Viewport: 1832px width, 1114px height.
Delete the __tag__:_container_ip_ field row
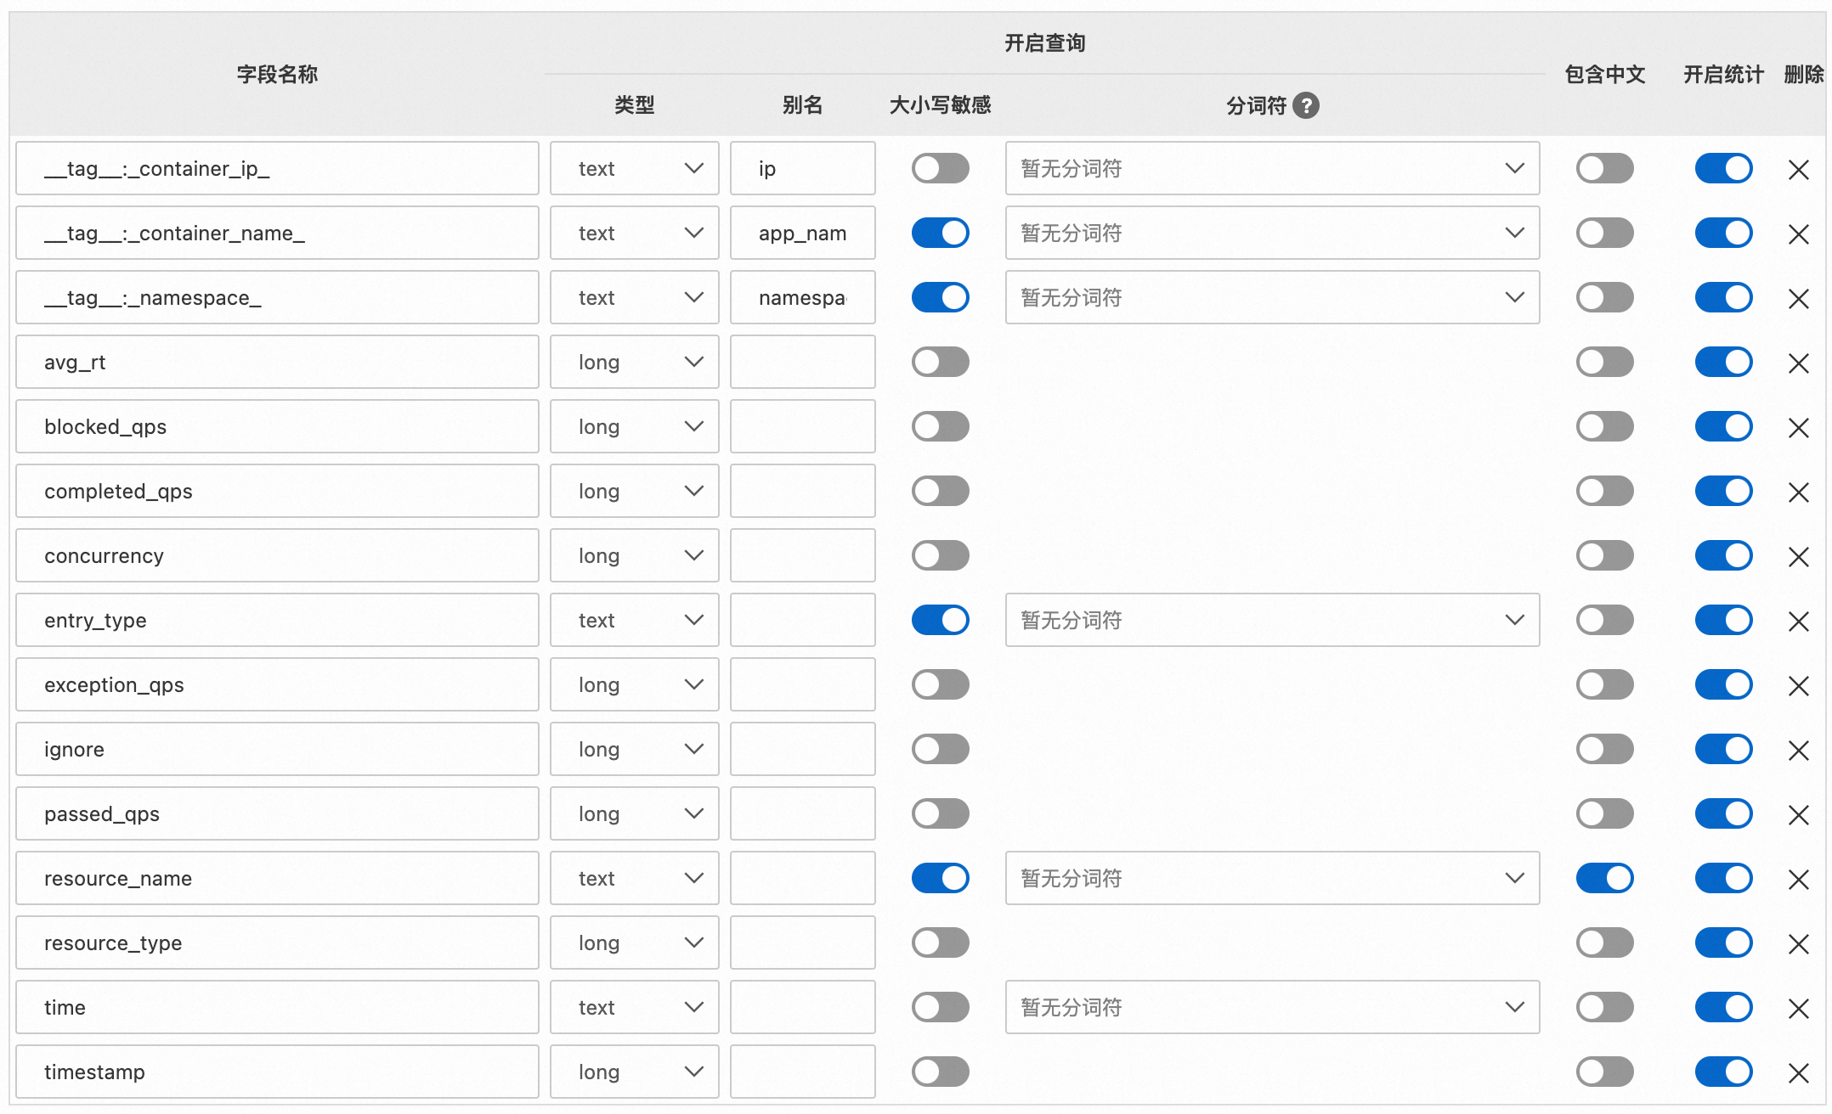point(1798,170)
